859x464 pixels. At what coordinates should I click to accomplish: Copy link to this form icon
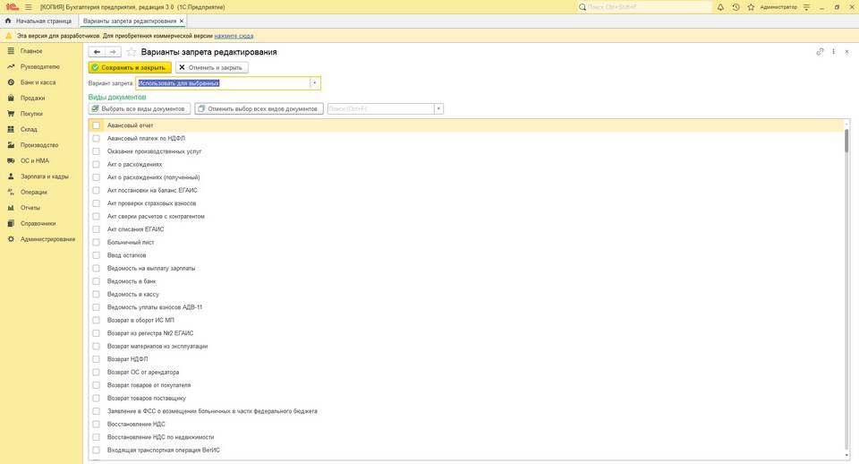pyautogui.click(x=820, y=52)
